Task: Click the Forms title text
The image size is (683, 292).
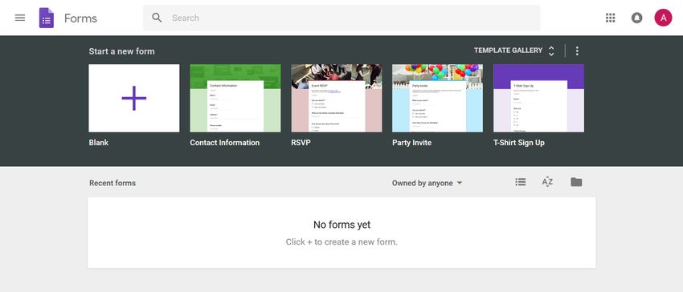Action: [80, 18]
